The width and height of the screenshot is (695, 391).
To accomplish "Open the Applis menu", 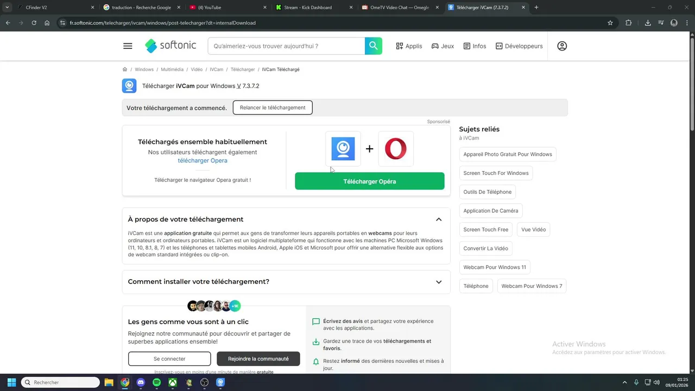I will tap(409, 46).
